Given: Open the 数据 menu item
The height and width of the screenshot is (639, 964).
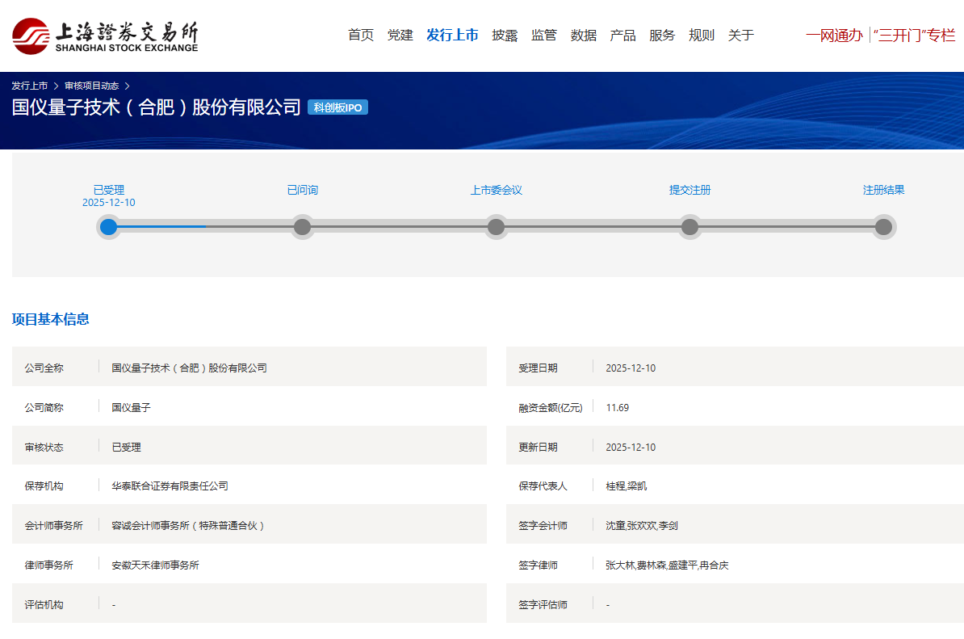Looking at the screenshot, I should click(584, 35).
